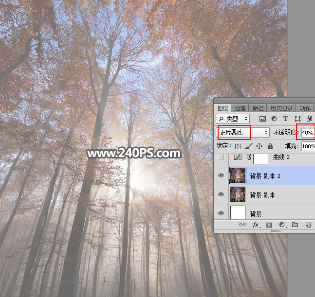Screen dimensions: 315x297
Task: Select layer name 背景 副本 2
Action: tap(265, 176)
